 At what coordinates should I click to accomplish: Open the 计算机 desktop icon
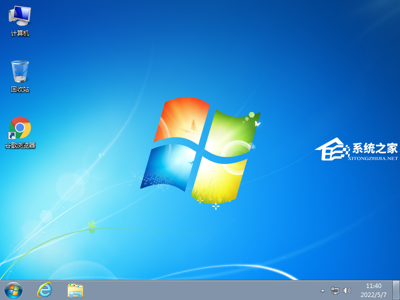pos(19,17)
